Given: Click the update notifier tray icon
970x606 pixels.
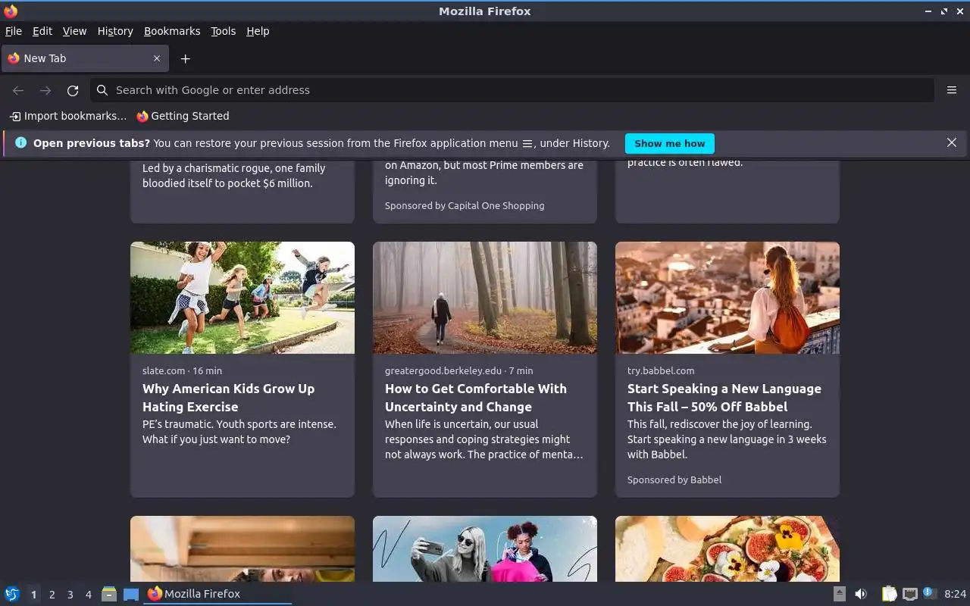Looking at the screenshot, I should 930,593.
